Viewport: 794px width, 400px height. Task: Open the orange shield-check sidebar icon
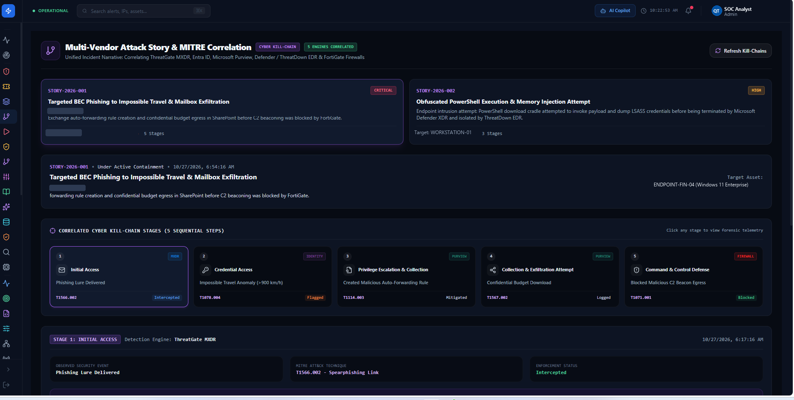6,237
